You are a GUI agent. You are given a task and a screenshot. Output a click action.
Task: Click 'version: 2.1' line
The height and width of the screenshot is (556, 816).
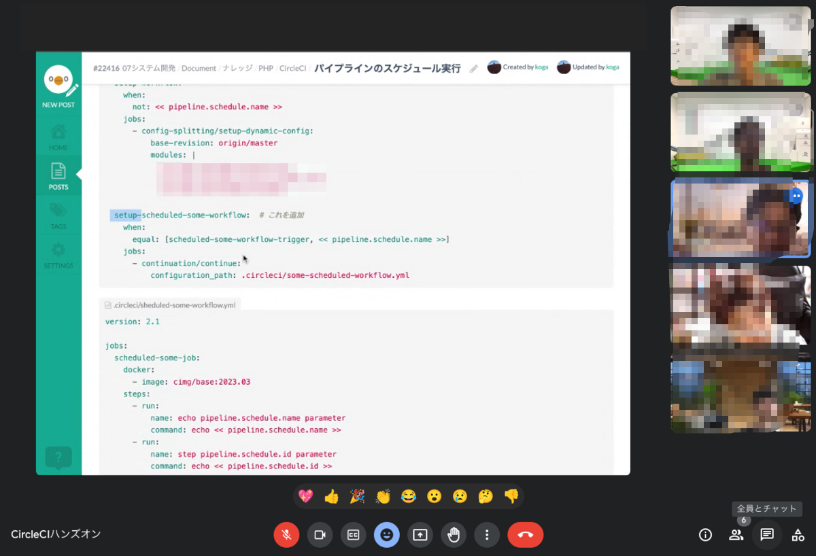(133, 322)
